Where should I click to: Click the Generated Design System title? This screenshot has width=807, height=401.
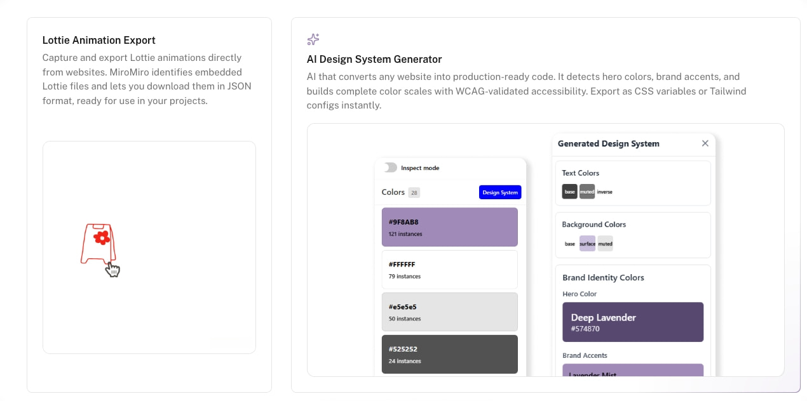pyautogui.click(x=609, y=143)
